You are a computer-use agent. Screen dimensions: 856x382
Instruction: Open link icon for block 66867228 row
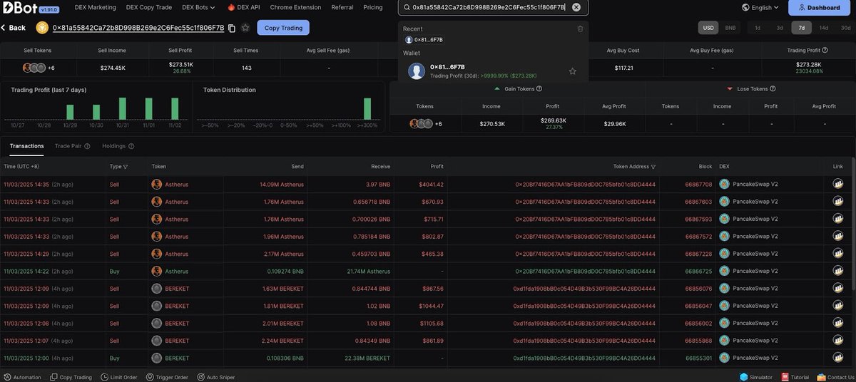click(838, 254)
